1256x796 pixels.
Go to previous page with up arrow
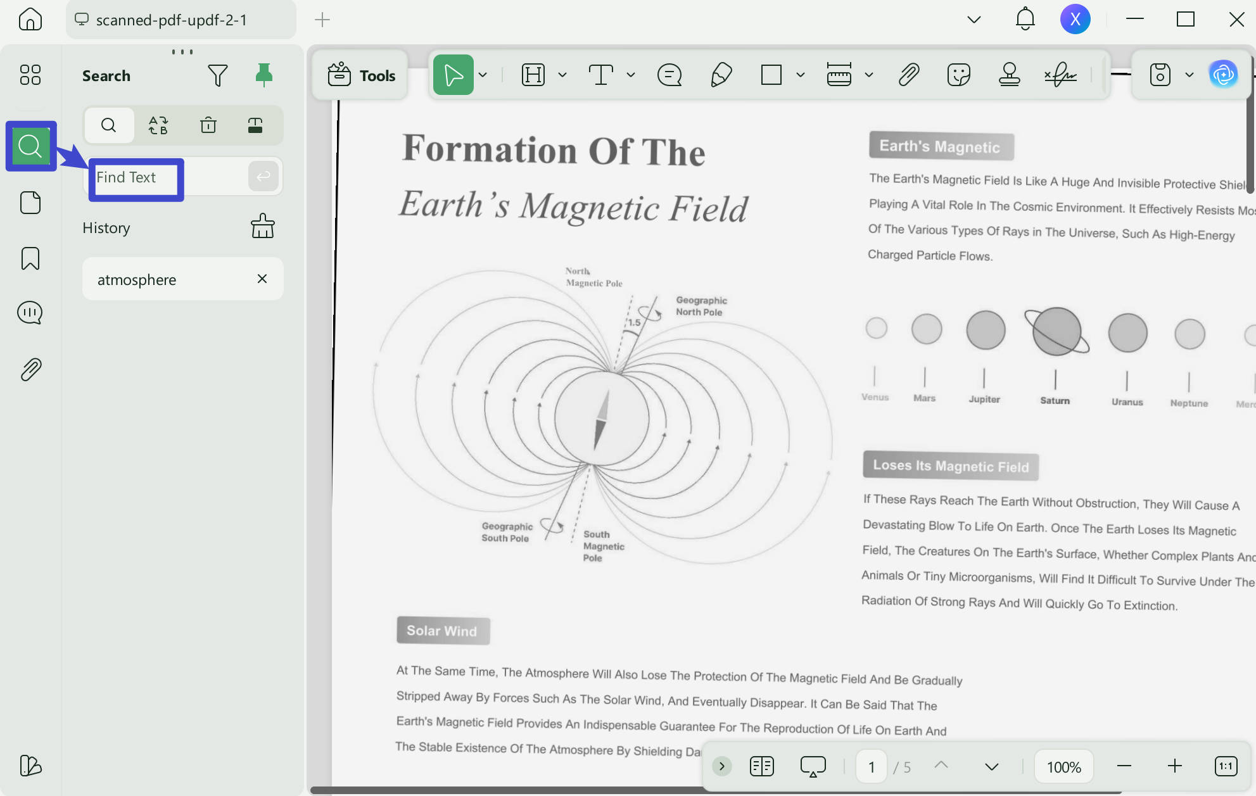click(941, 766)
